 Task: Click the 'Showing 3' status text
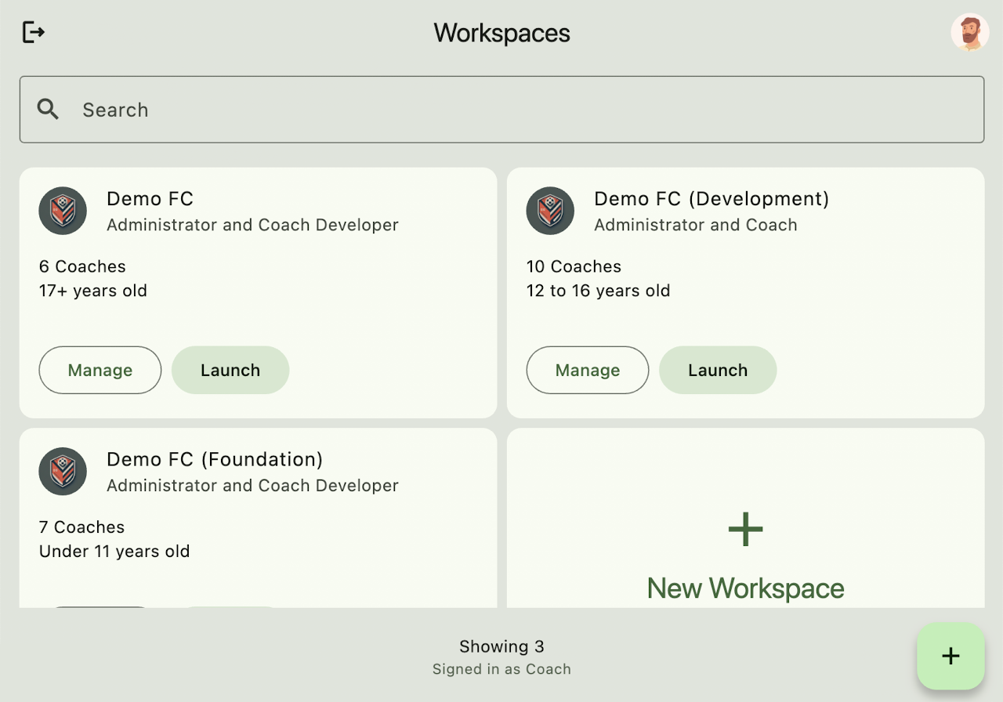501,646
